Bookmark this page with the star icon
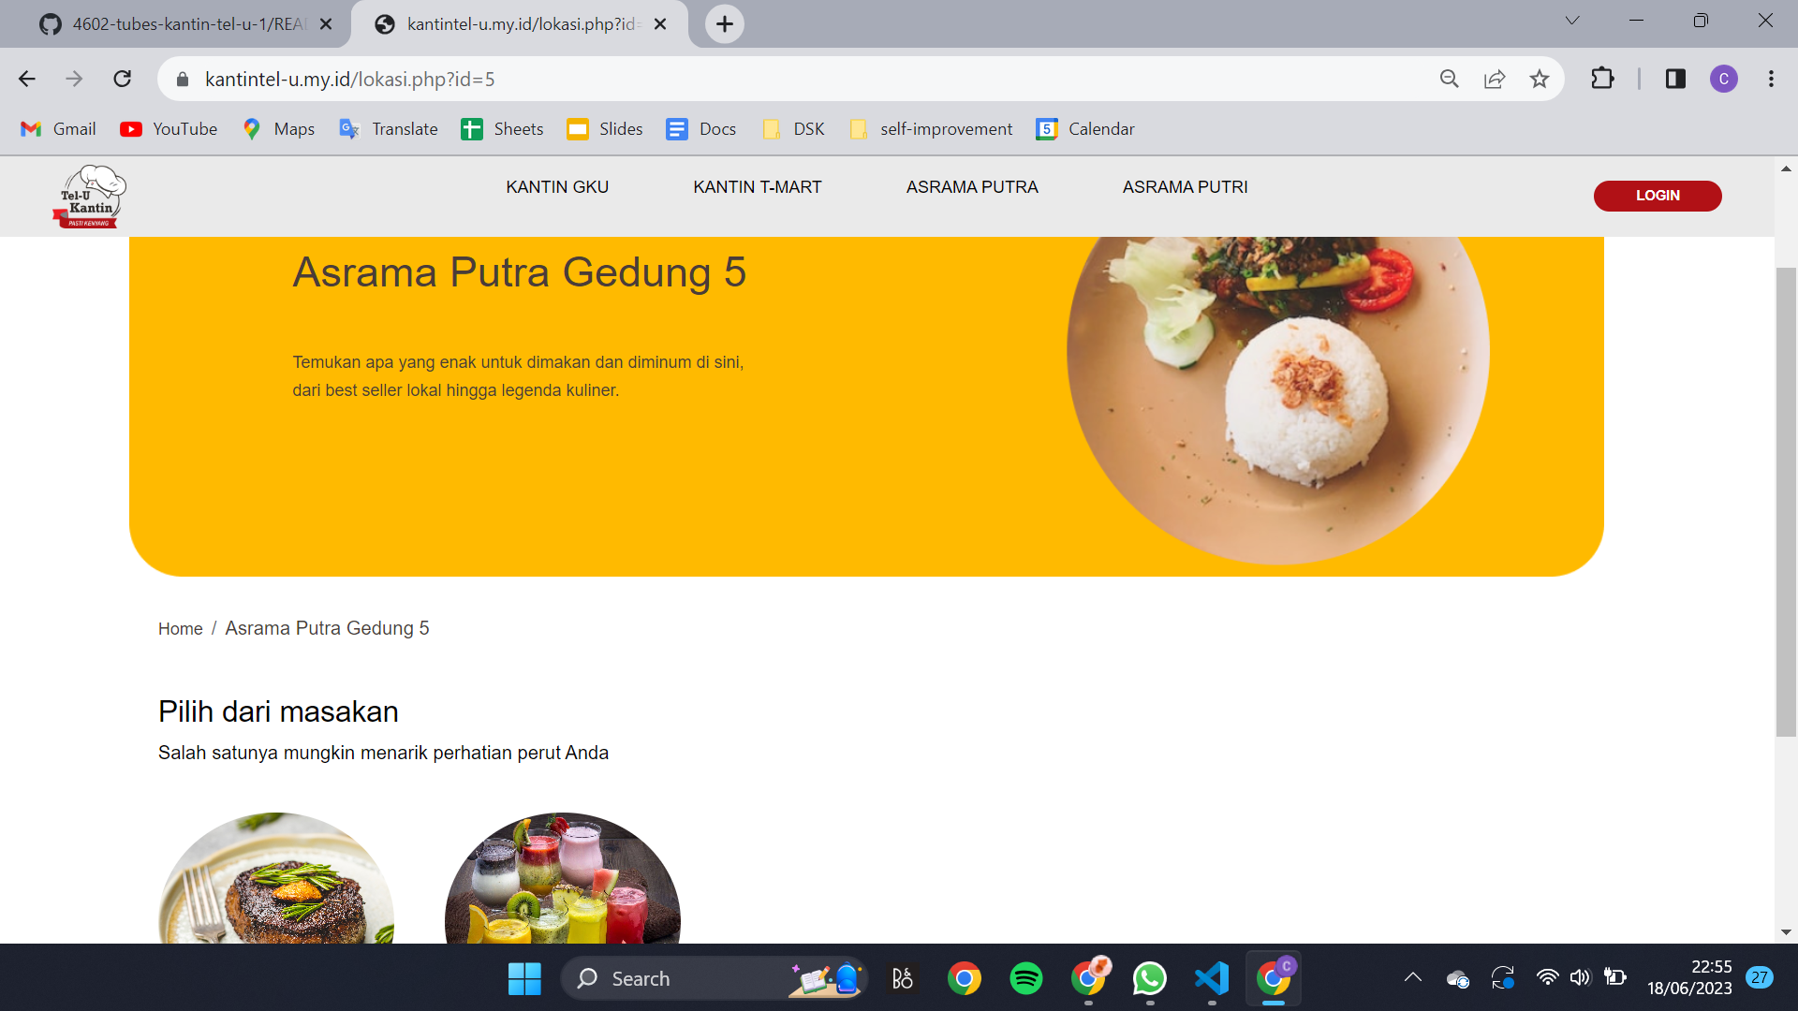1798x1011 pixels. pos(1540,80)
